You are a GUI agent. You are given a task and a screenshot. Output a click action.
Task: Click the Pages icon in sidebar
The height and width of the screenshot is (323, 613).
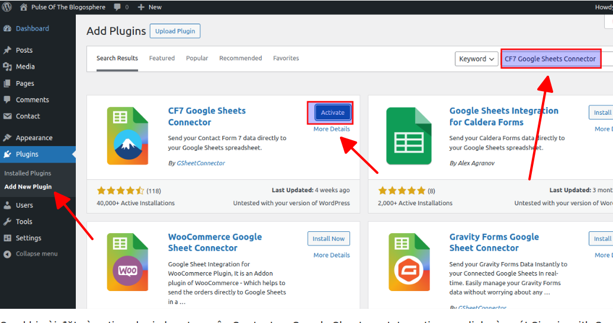(x=8, y=83)
